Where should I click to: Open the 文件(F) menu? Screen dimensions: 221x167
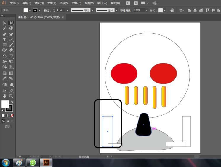click(14, 3)
